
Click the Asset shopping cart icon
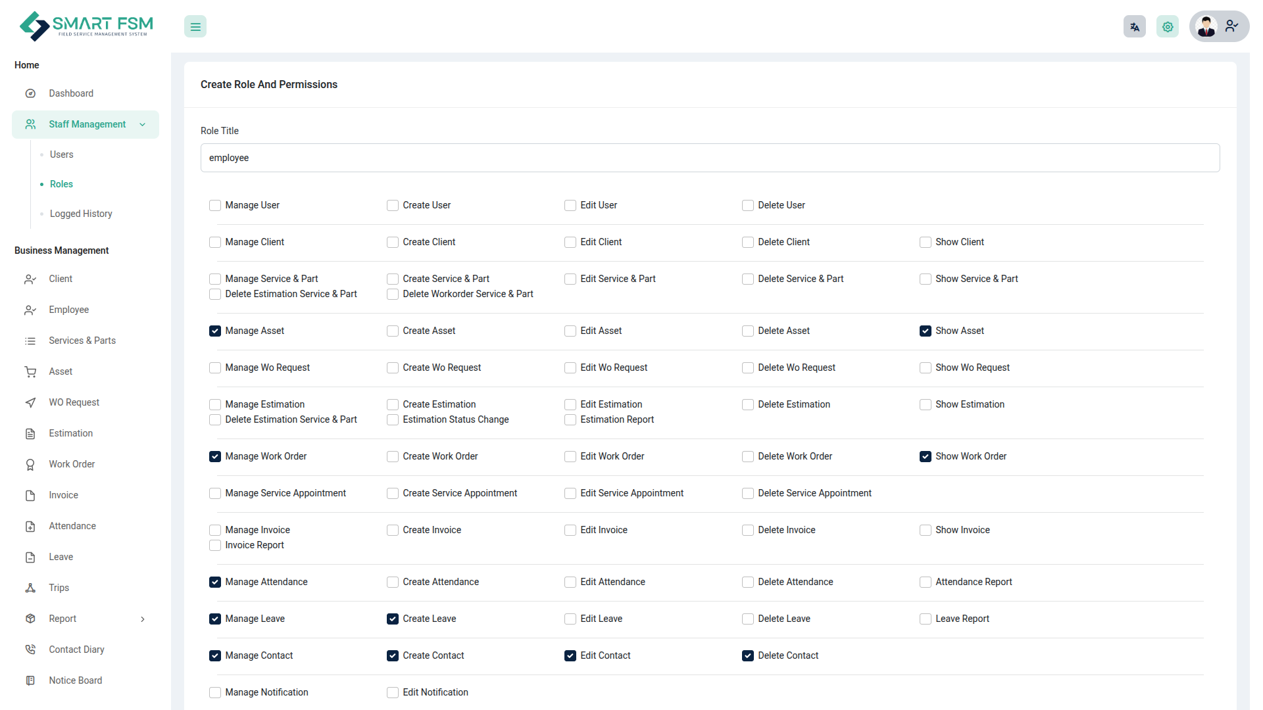(30, 372)
